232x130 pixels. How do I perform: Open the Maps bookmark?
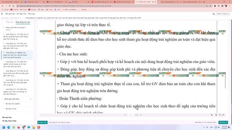point(41,9)
